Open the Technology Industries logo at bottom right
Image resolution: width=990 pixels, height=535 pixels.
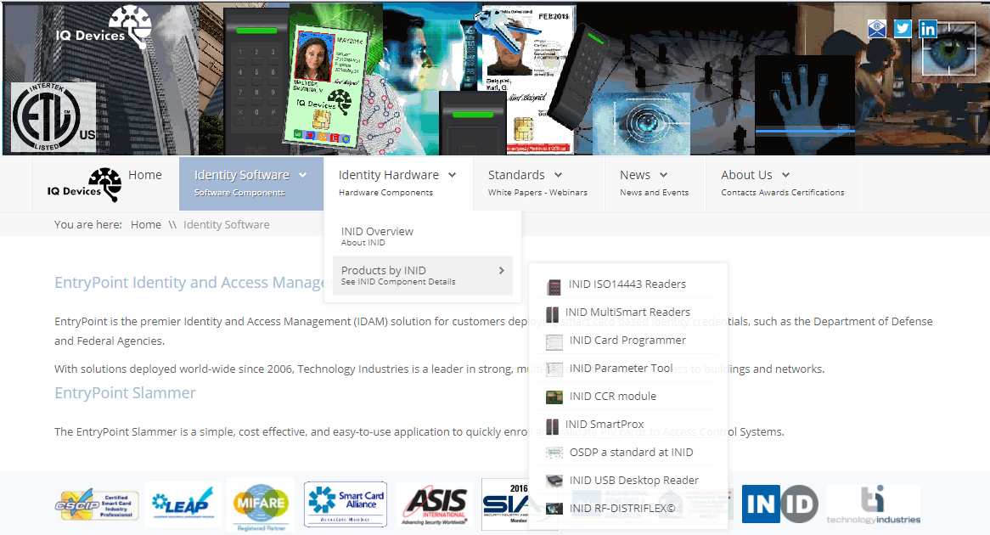873,503
